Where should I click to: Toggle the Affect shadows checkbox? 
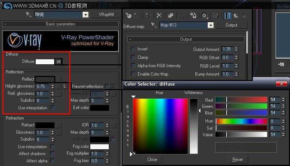52,154
